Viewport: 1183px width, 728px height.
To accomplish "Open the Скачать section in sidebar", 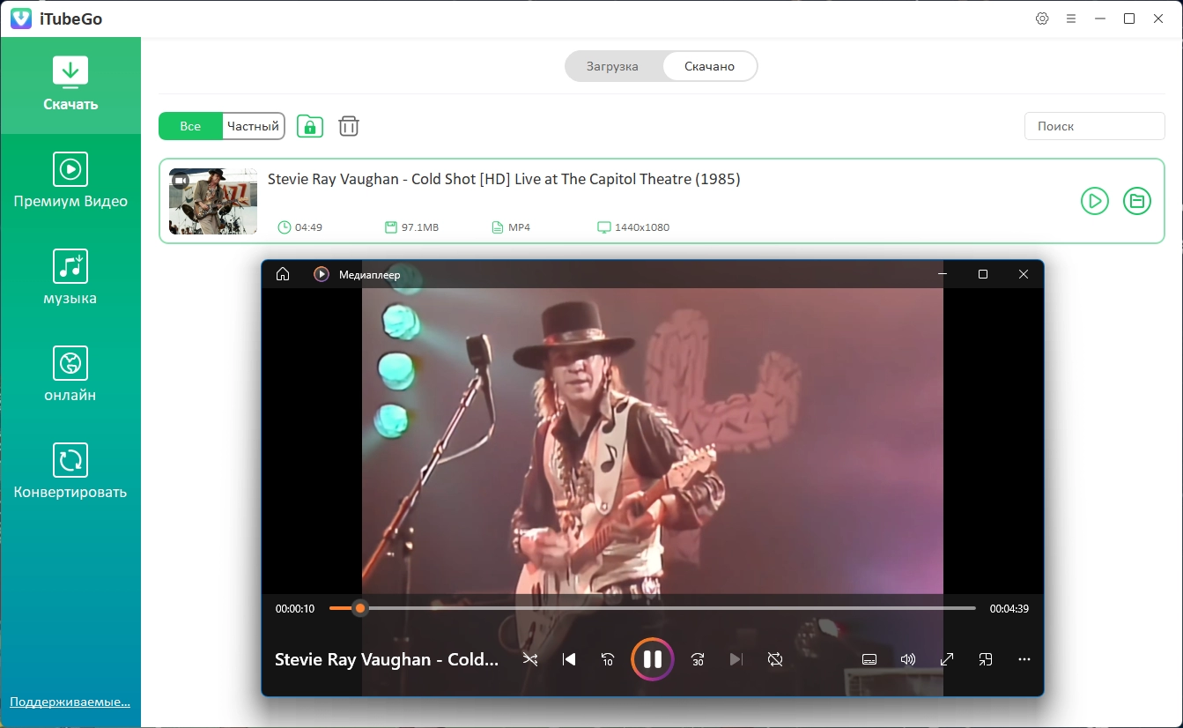I will click(70, 85).
